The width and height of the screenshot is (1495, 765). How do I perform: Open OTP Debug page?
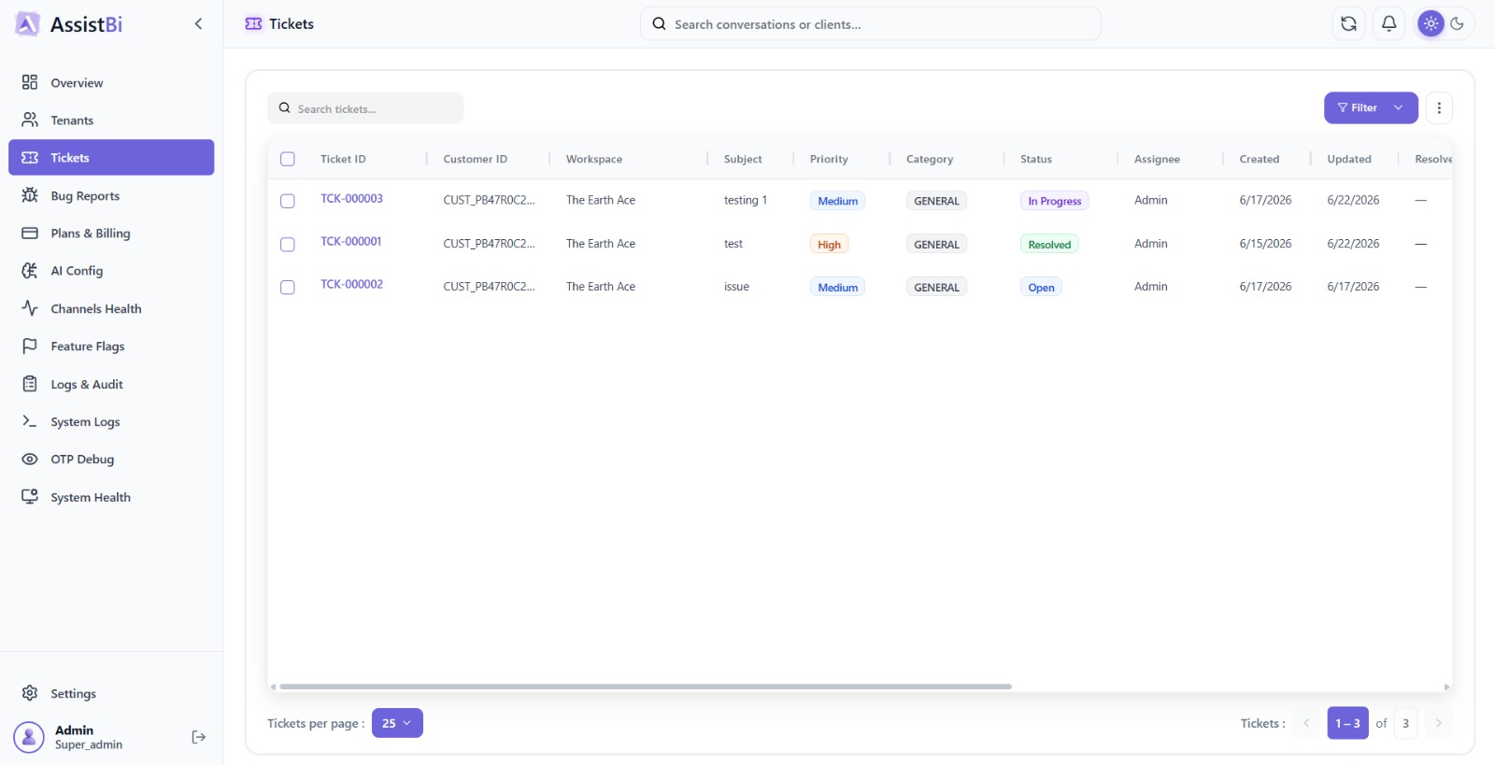pyautogui.click(x=111, y=459)
